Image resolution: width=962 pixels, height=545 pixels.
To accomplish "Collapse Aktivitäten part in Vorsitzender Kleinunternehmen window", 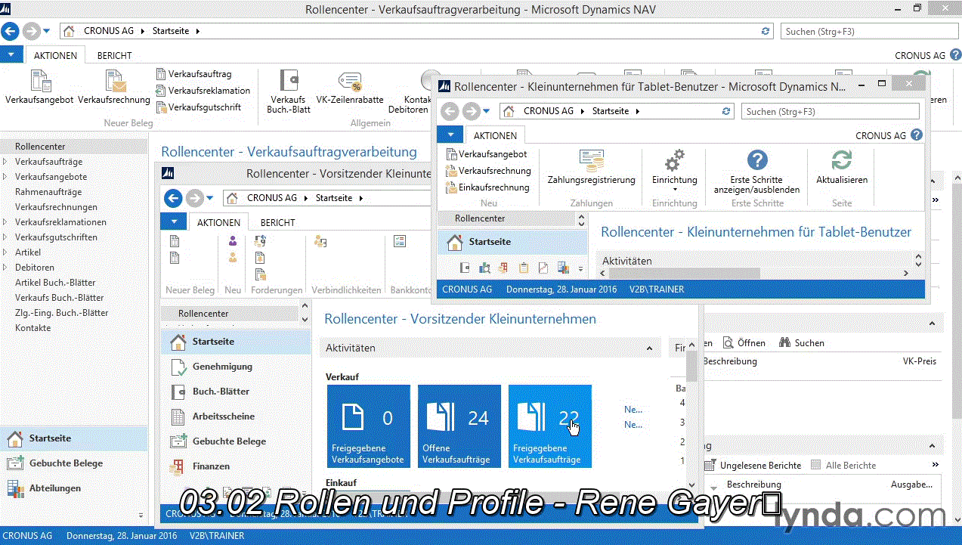I will click(649, 348).
